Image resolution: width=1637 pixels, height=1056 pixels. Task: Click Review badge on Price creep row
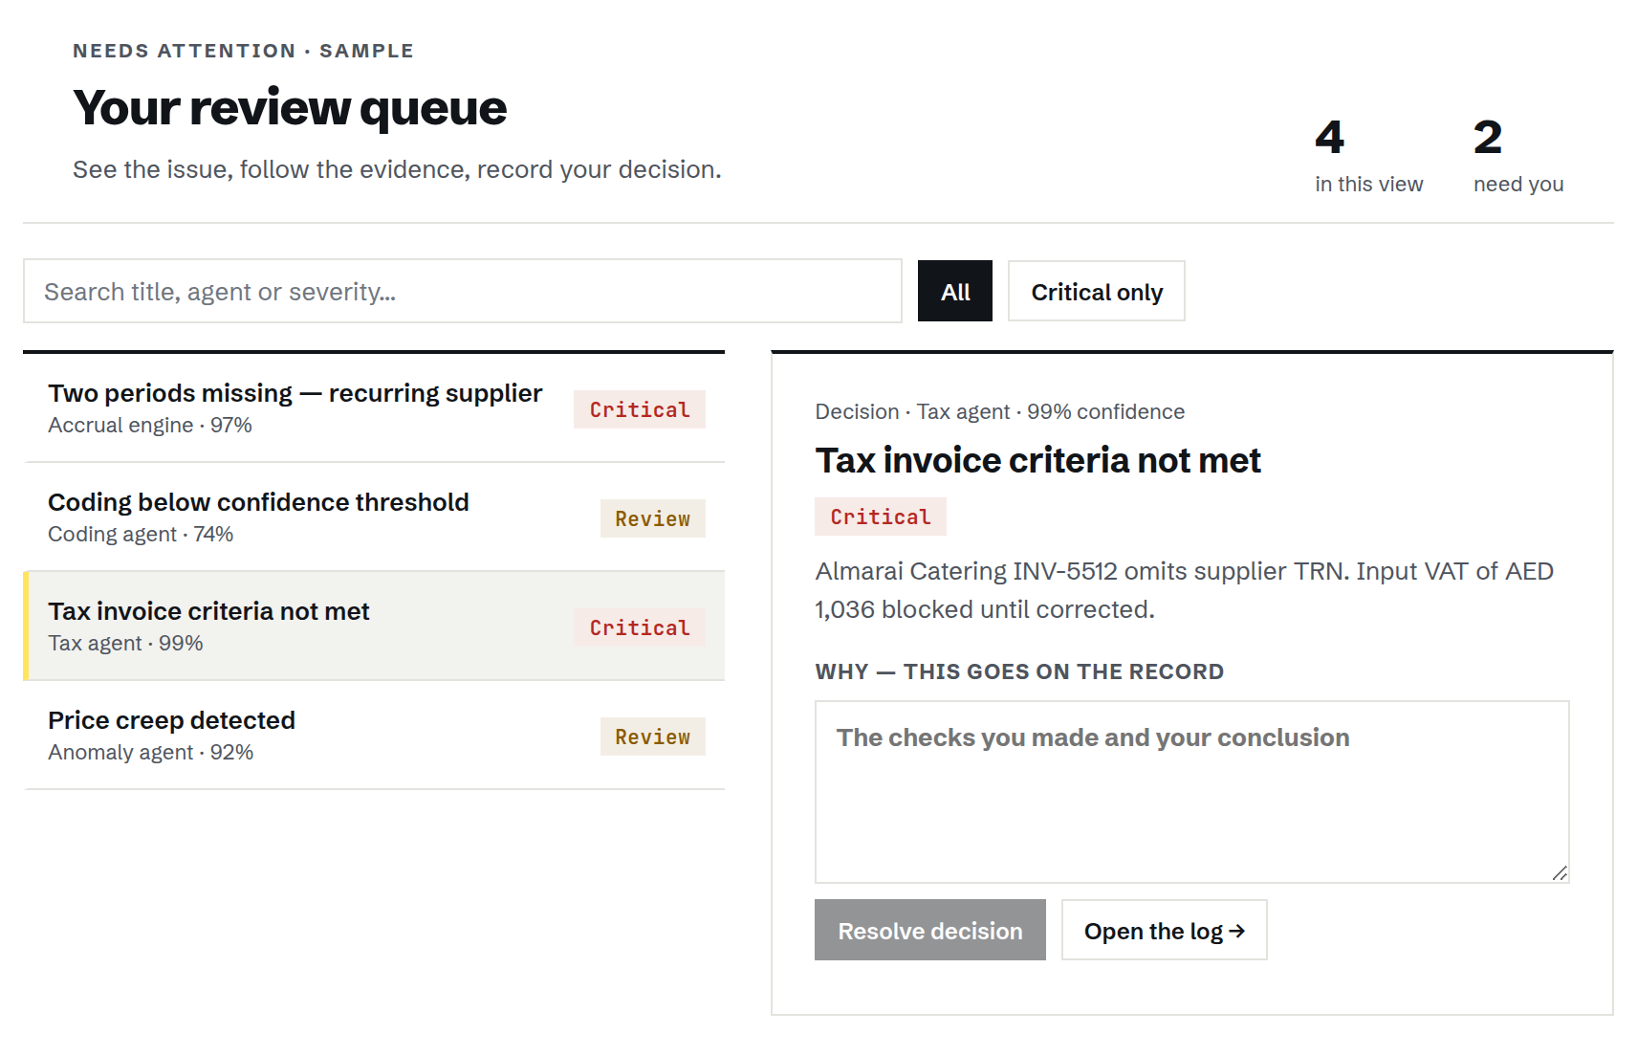click(x=653, y=737)
